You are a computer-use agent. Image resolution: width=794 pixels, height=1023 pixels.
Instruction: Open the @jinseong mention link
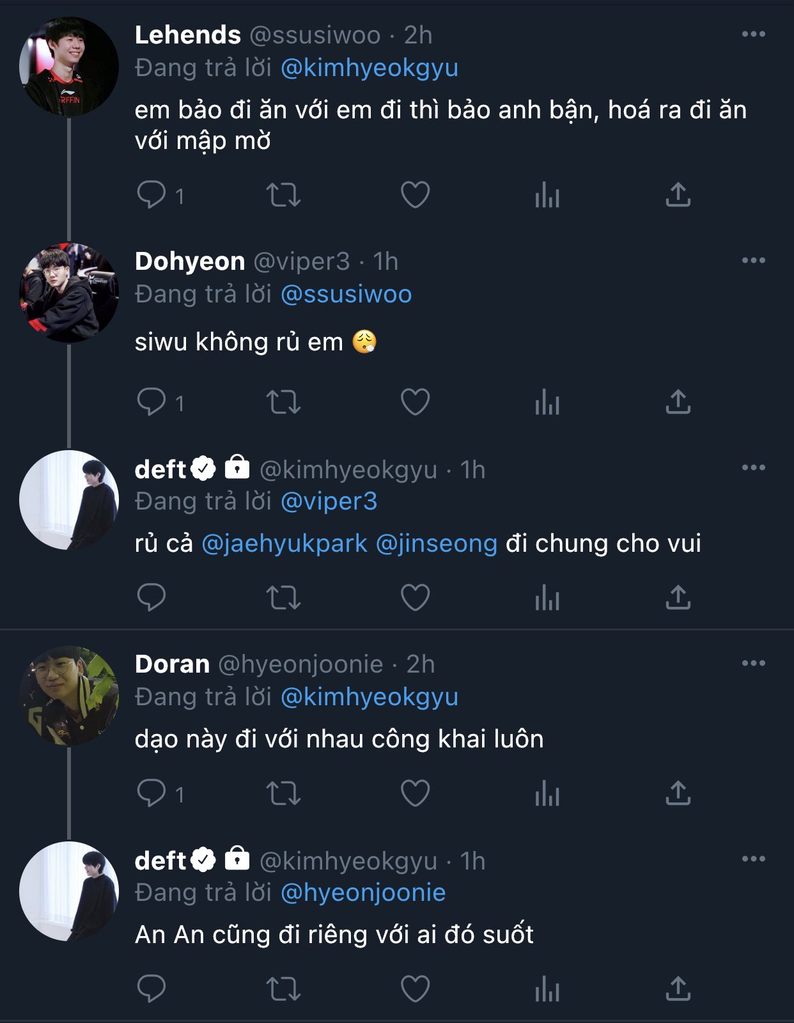pos(437,543)
